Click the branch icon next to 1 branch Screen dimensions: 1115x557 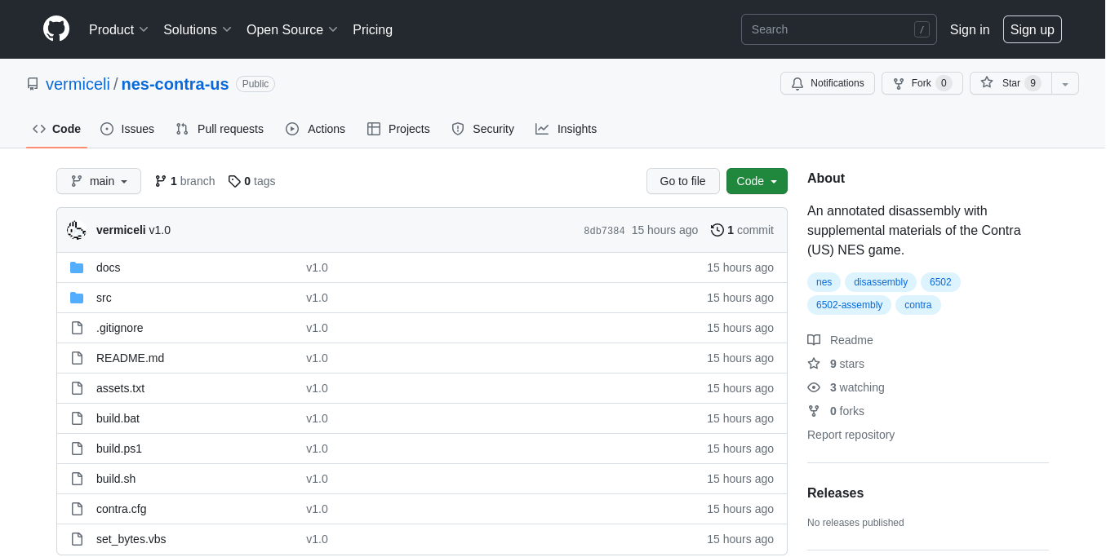point(161,181)
